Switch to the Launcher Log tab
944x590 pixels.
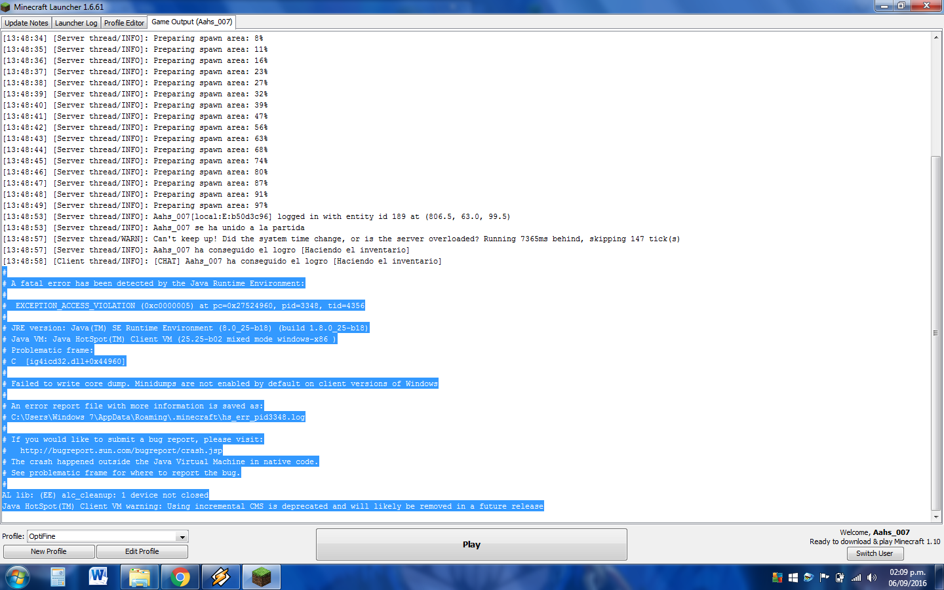(76, 23)
